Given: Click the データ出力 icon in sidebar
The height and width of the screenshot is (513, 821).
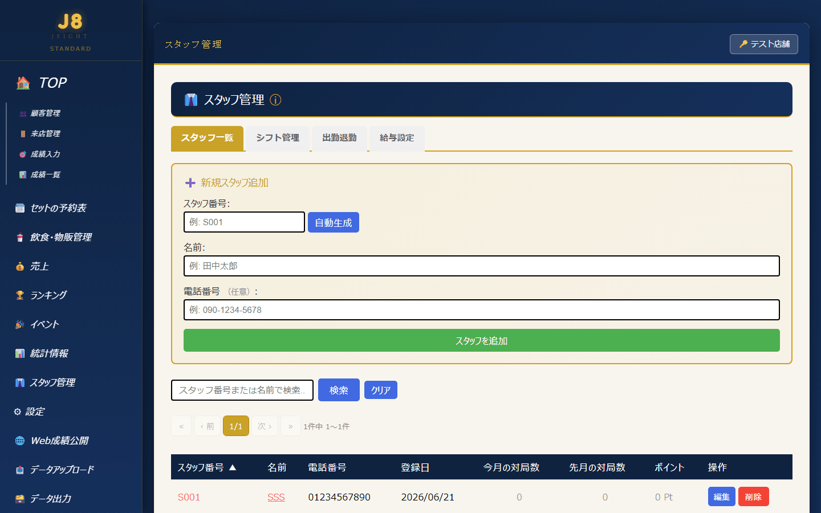Looking at the screenshot, I should coord(20,499).
